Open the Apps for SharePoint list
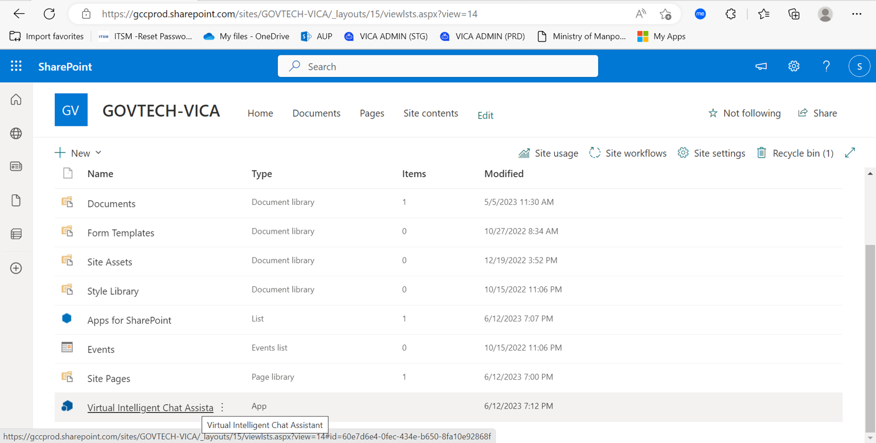This screenshot has height=443, width=876. (x=129, y=320)
